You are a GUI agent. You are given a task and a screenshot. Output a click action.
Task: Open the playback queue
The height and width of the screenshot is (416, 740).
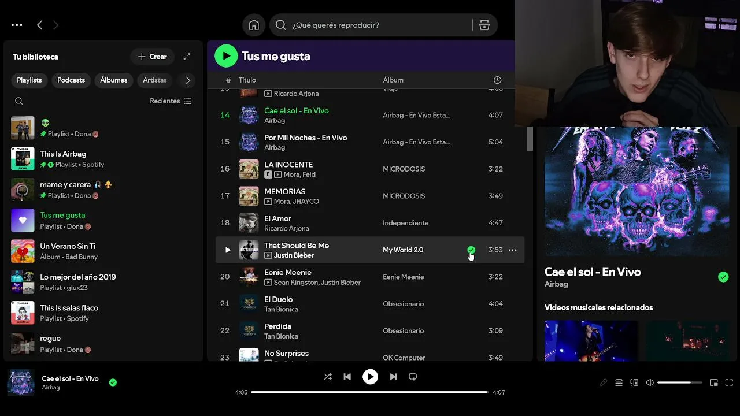619,382
